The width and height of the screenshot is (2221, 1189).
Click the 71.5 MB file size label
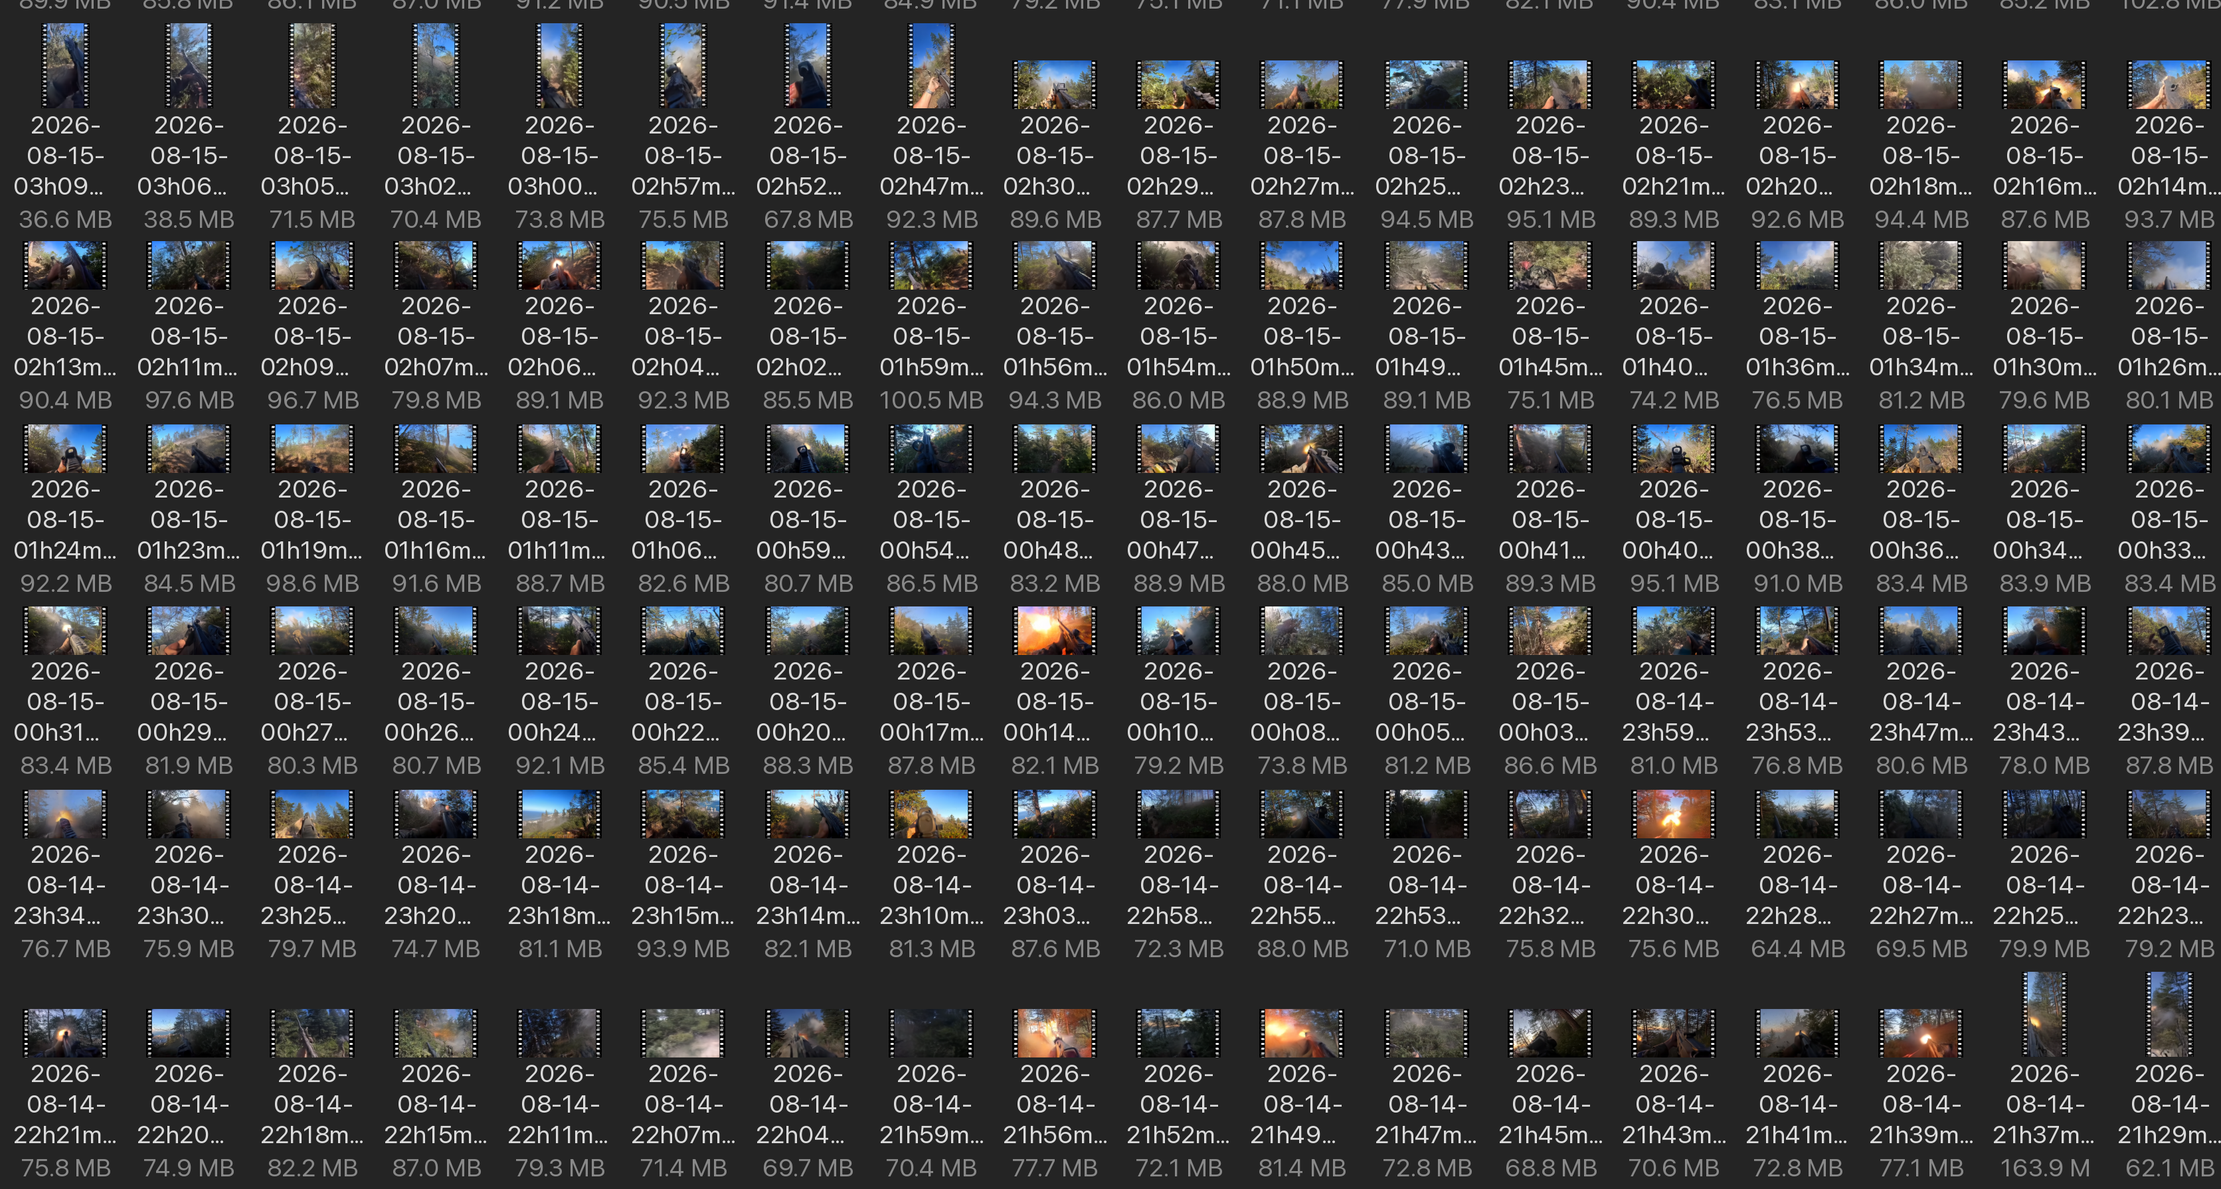pos(312,220)
